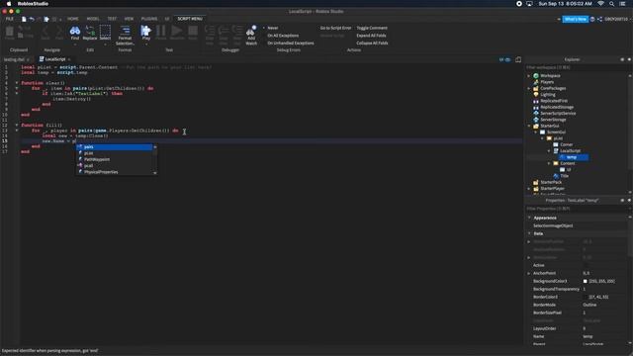
Task: Select the temp TextLabel in Explorer
Action: point(571,157)
